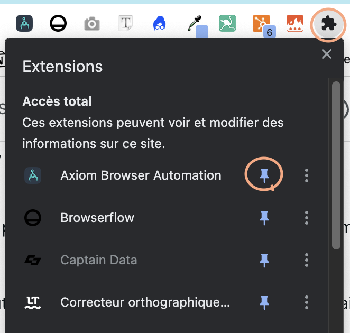The height and width of the screenshot is (333, 350).
Task: Open Browserflow three-dot options menu
Action: coord(307,218)
